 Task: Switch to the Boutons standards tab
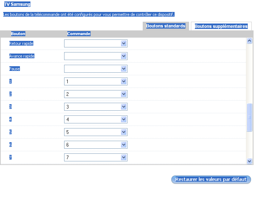pyautogui.click(x=166, y=26)
